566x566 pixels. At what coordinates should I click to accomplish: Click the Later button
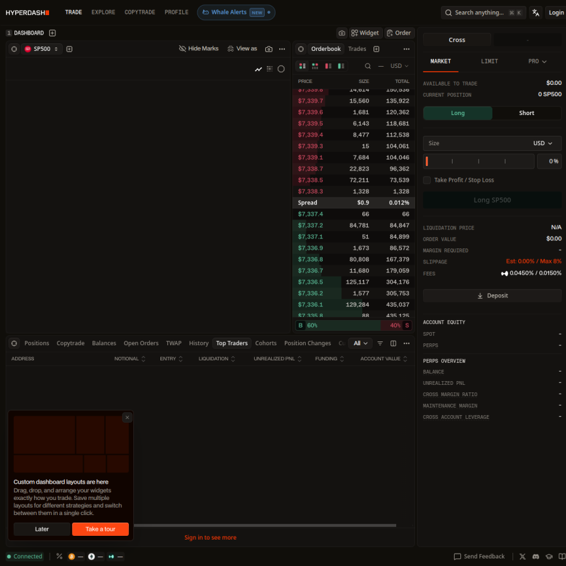[x=42, y=529]
